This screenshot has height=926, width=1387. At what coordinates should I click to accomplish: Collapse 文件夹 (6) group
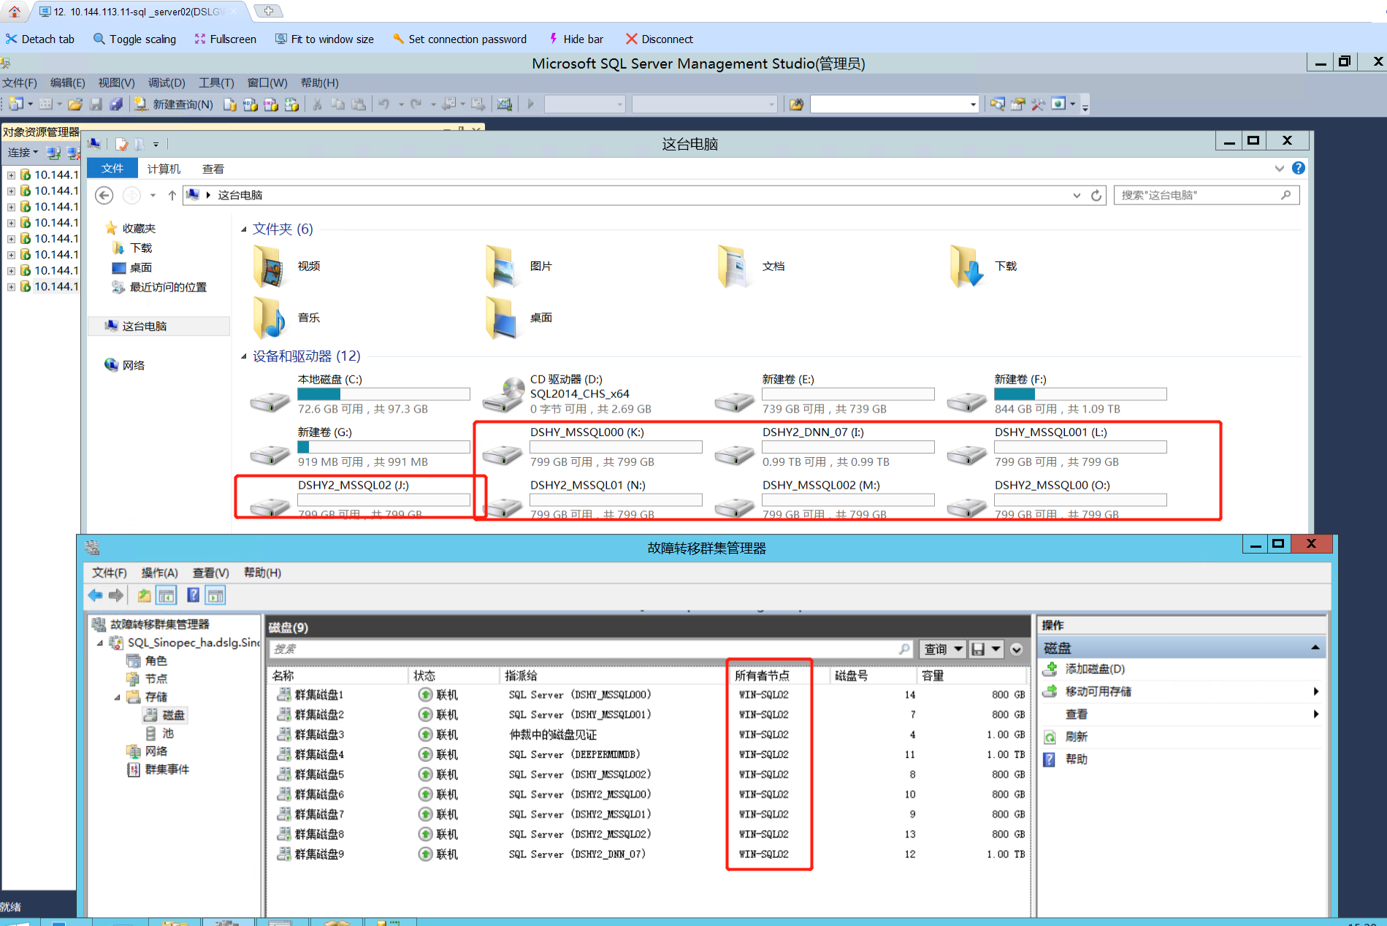coord(244,229)
